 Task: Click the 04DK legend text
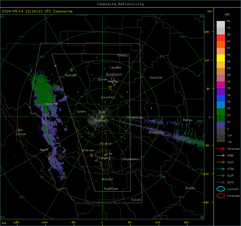[x=230, y=156]
